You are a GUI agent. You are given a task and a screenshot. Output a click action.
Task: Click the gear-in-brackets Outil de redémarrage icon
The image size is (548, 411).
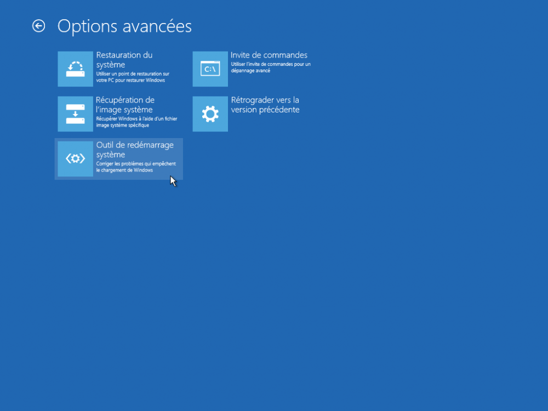(x=75, y=158)
